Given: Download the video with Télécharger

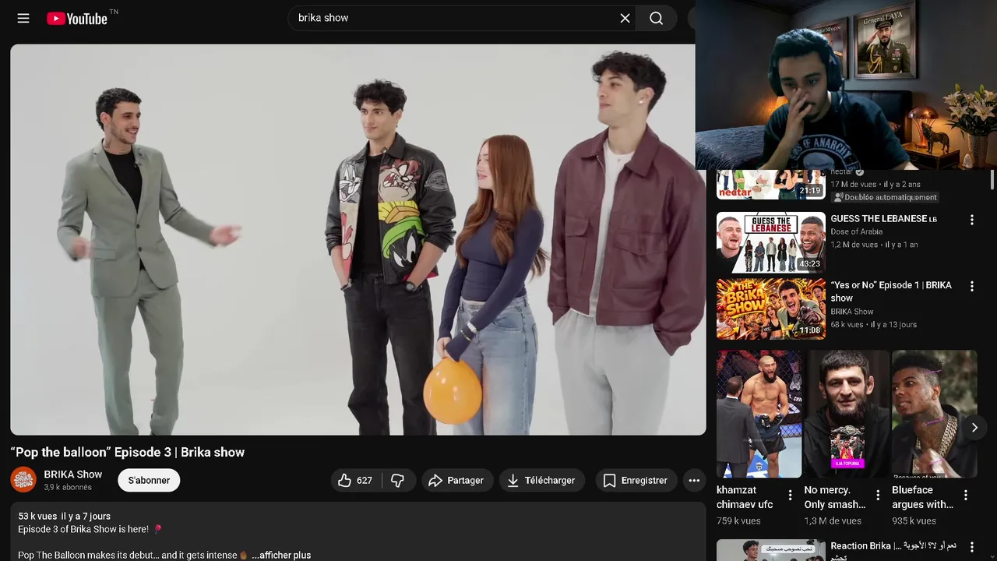Looking at the screenshot, I should [541, 481].
